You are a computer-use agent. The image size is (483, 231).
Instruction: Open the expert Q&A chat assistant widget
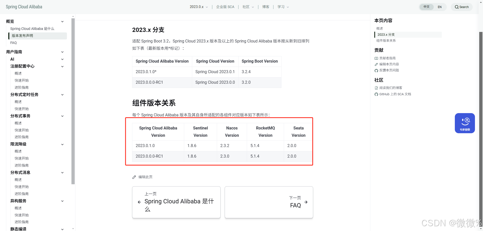(x=465, y=123)
